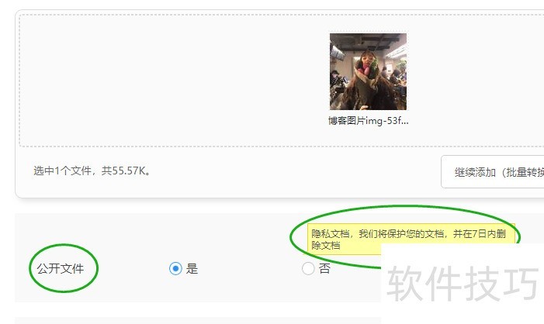Click the uploaded blog image thumbnail

[368, 72]
